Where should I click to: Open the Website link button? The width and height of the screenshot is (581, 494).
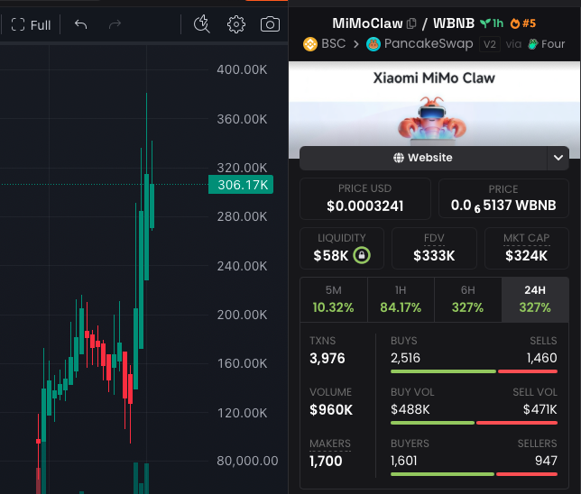tap(423, 158)
